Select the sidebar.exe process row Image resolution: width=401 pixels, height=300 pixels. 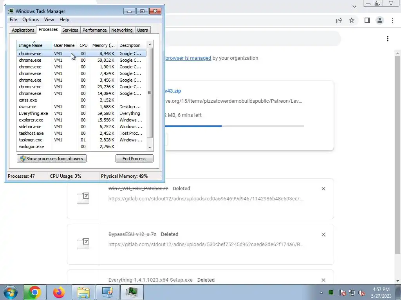[x=81, y=127]
